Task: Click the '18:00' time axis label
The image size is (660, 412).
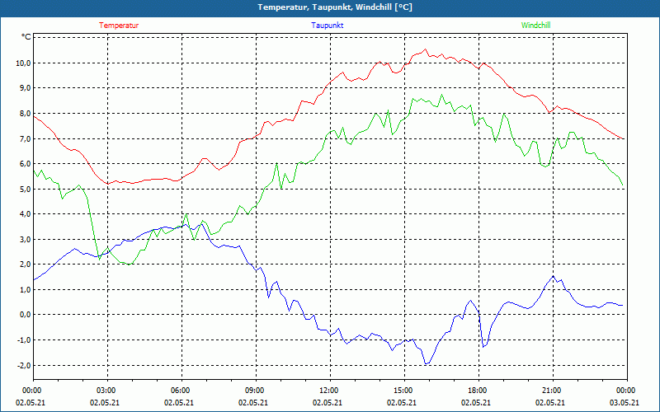Action: click(x=476, y=391)
